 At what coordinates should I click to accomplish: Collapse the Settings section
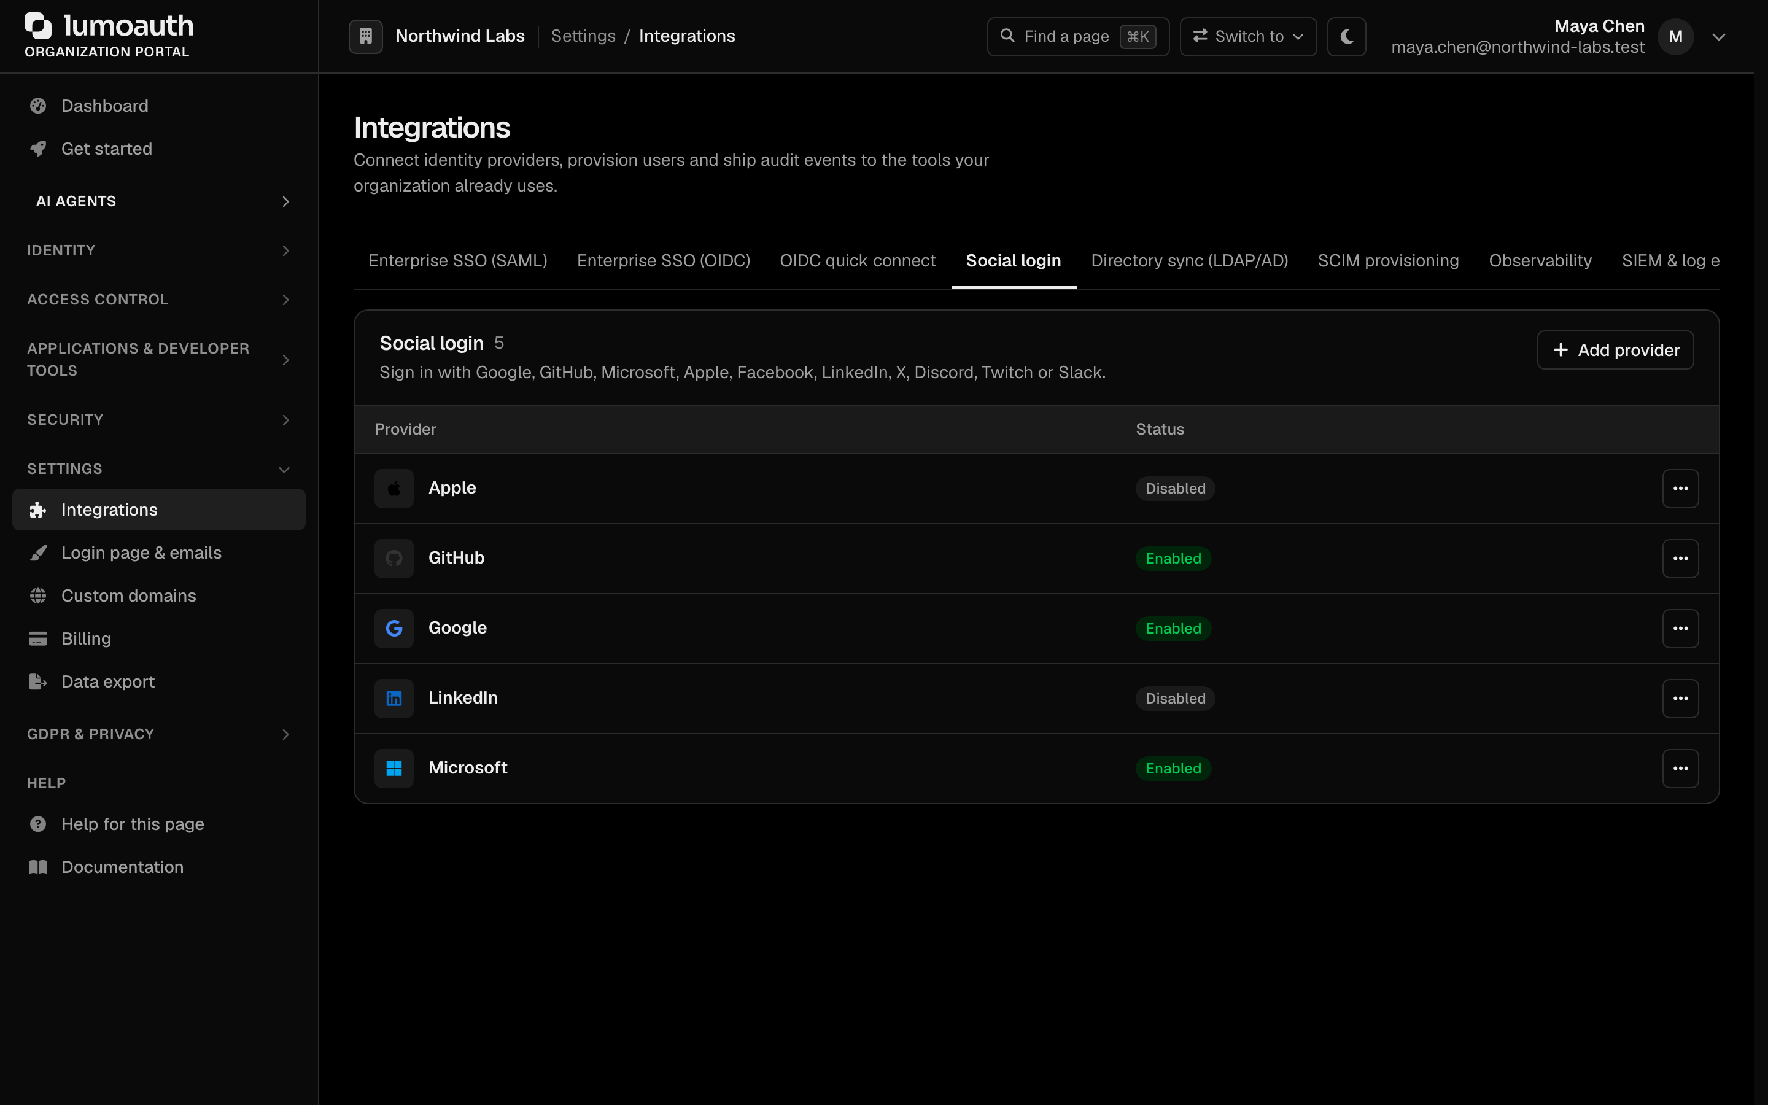(x=158, y=469)
